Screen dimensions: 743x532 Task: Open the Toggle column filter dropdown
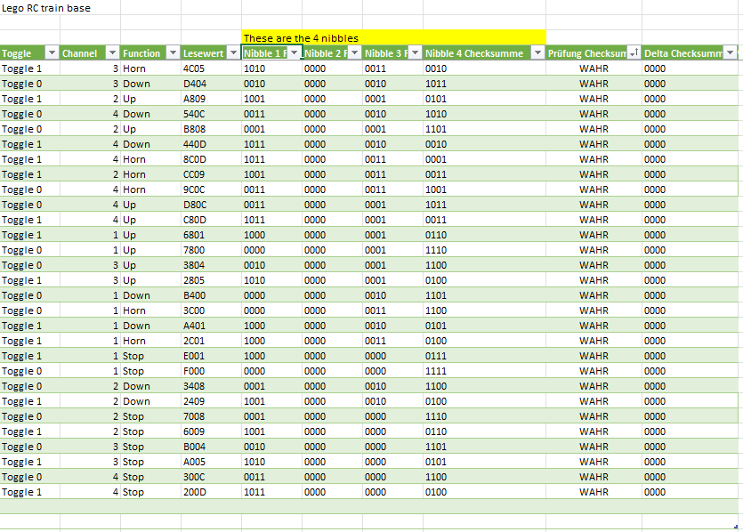coord(51,53)
